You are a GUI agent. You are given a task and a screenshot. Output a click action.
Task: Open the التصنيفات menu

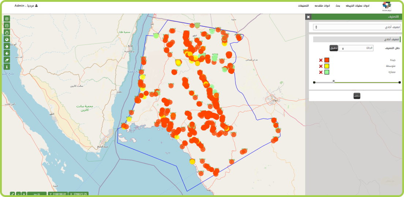302,6
